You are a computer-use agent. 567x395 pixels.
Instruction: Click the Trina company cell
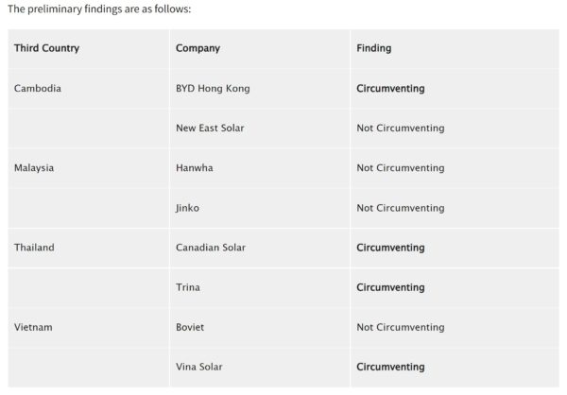coord(187,287)
